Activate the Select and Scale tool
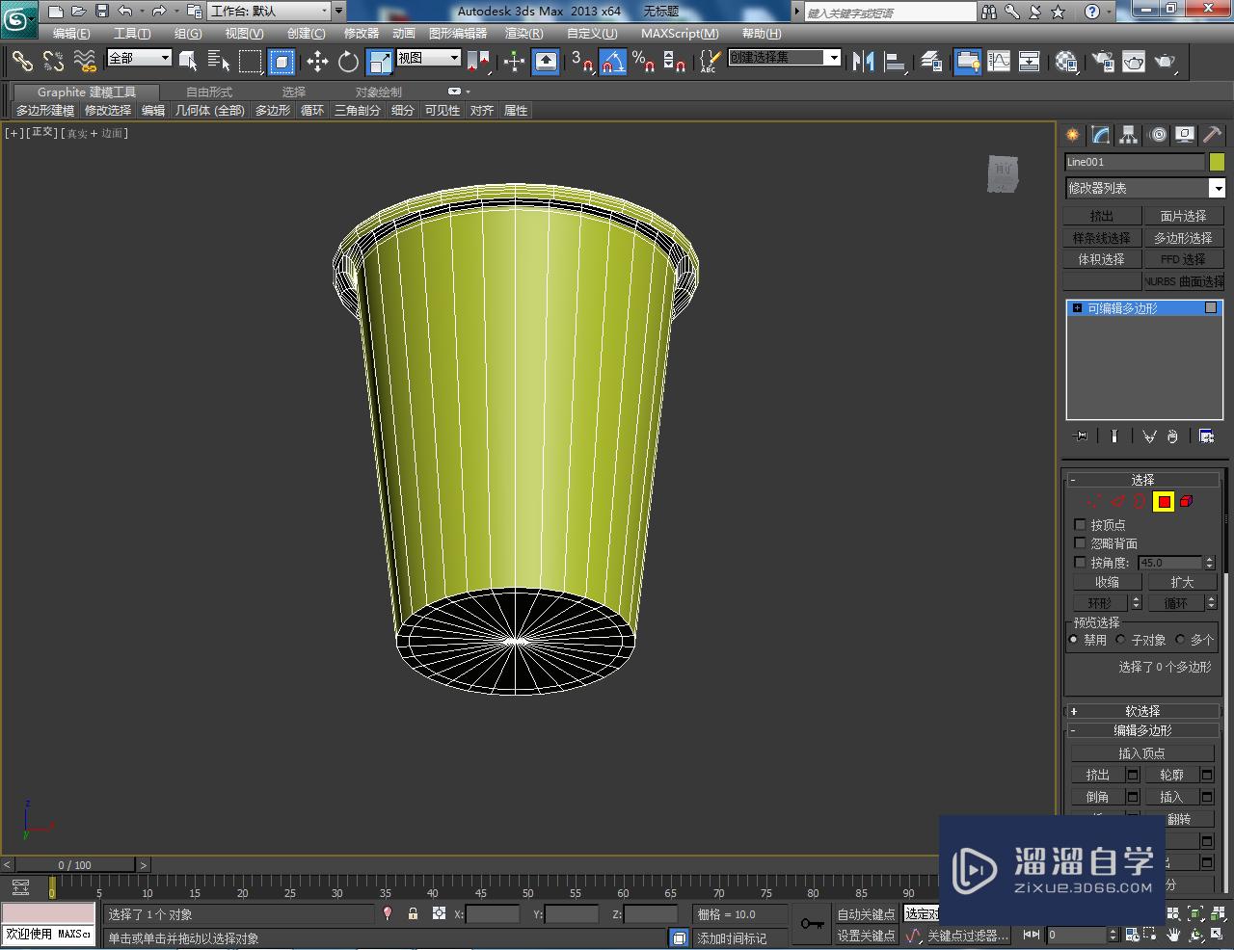The image size is (1234, 950). tap(380, 62)
